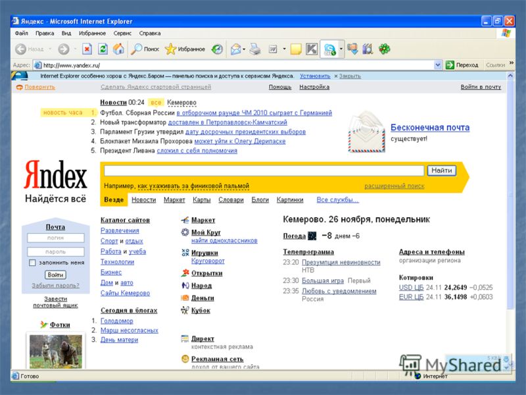
Task: Open the Избранное menu in menu bar
Action: [x=92, y=34]
